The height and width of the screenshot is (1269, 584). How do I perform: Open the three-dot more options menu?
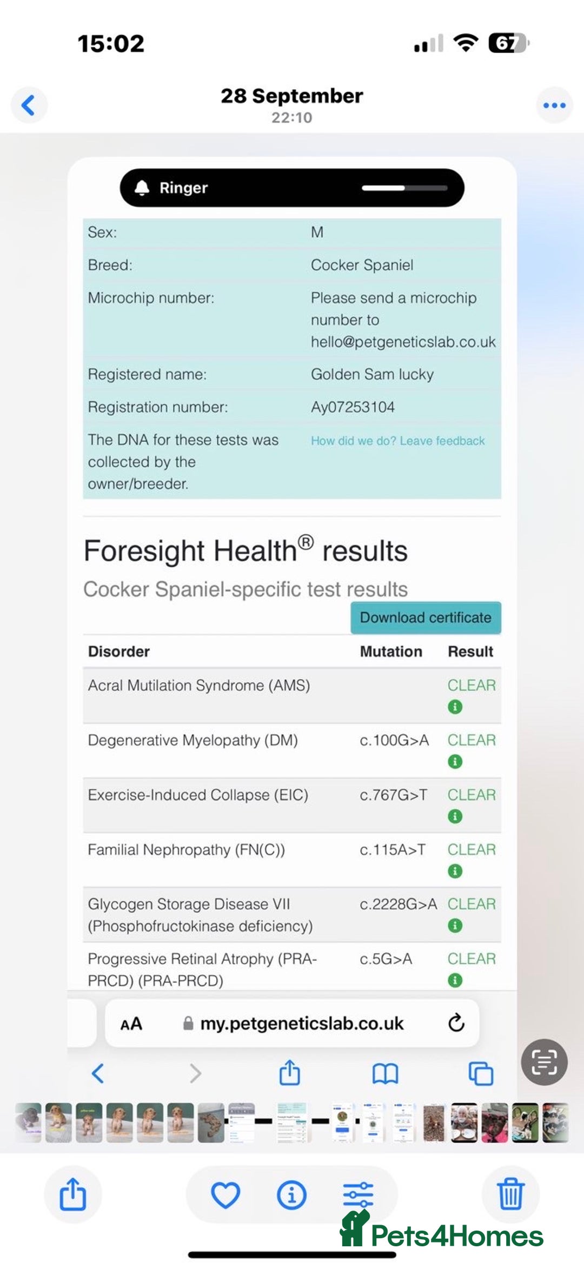[x=554, y=105]
